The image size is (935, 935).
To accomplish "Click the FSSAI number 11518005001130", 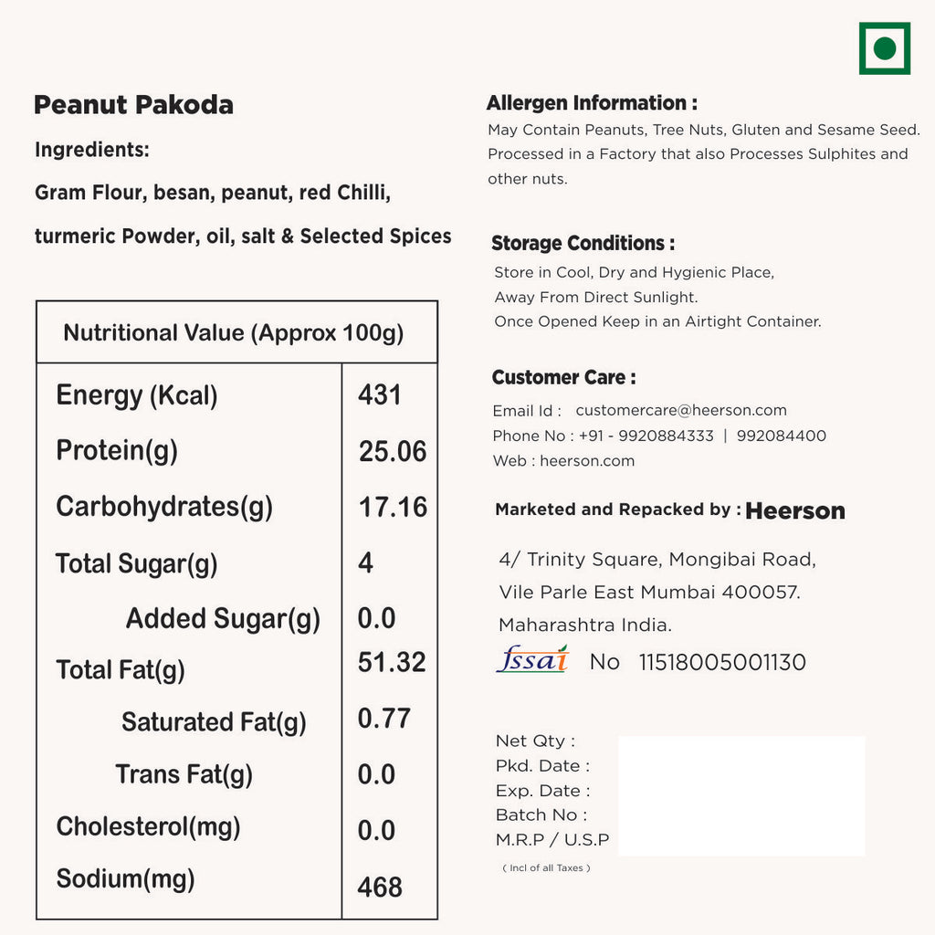I will click(721, 663).
